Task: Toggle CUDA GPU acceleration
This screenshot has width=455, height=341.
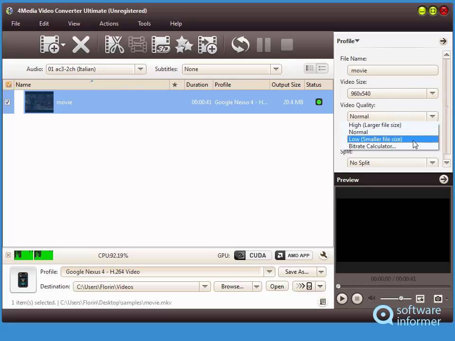Action: click(253, 255)
